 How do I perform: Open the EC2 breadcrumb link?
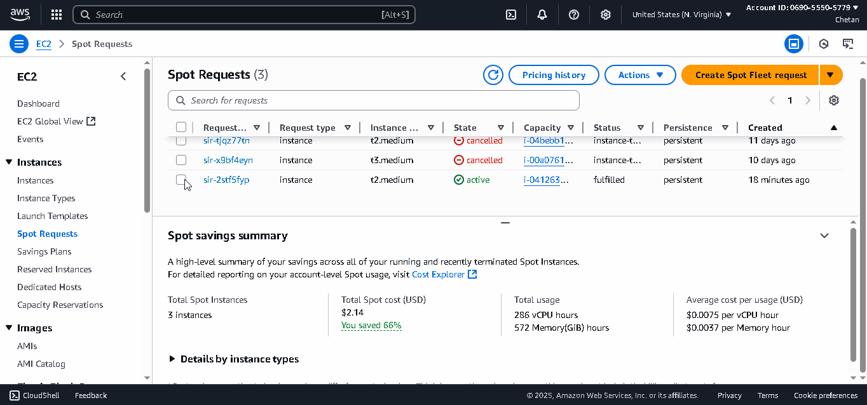43,44
